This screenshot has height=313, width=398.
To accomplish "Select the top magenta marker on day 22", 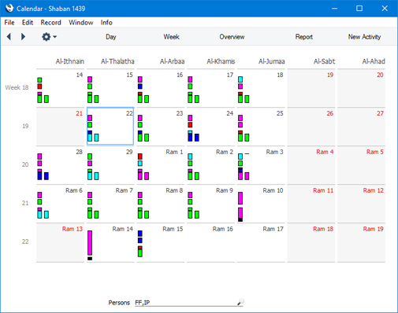I will tap(90, 118).
